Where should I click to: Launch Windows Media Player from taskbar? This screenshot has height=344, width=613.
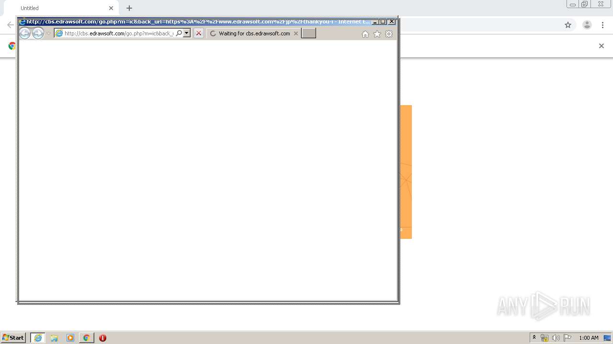pos(70,338)
